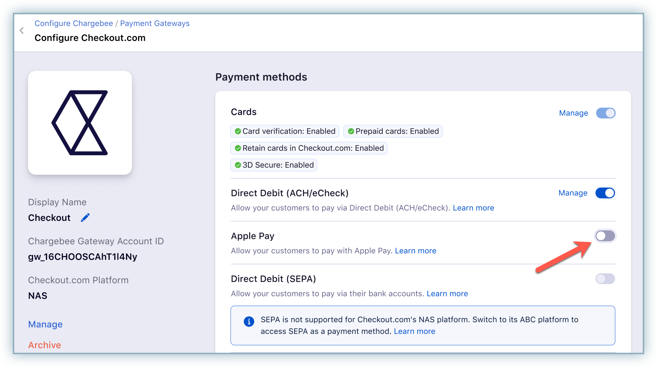Click the blue info icon in SEPA notice
This screenshot has height=367, width=657.
coord(249,322)
